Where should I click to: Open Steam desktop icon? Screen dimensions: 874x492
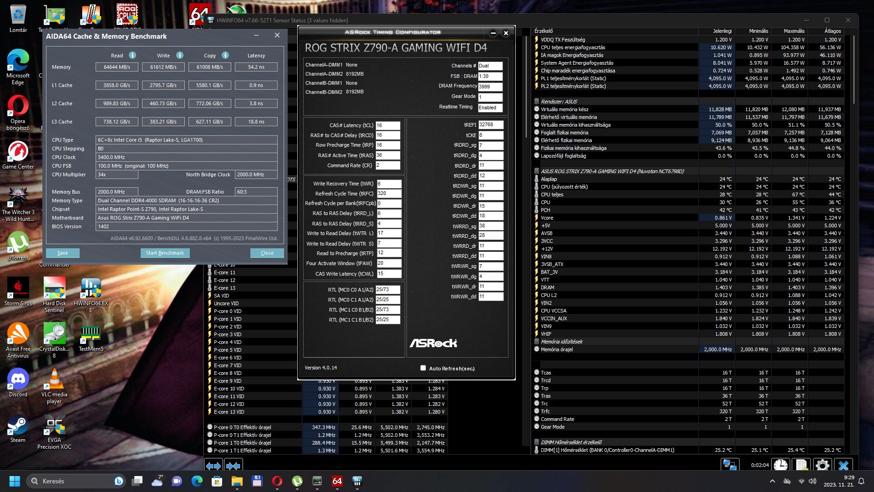click(x=18, y=428)
